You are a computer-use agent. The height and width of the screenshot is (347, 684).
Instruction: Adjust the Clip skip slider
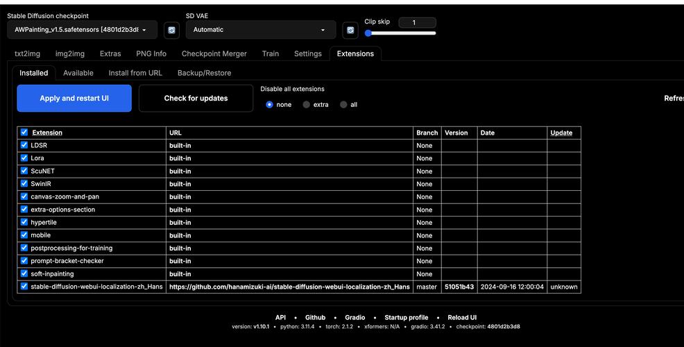coord(400,33)
